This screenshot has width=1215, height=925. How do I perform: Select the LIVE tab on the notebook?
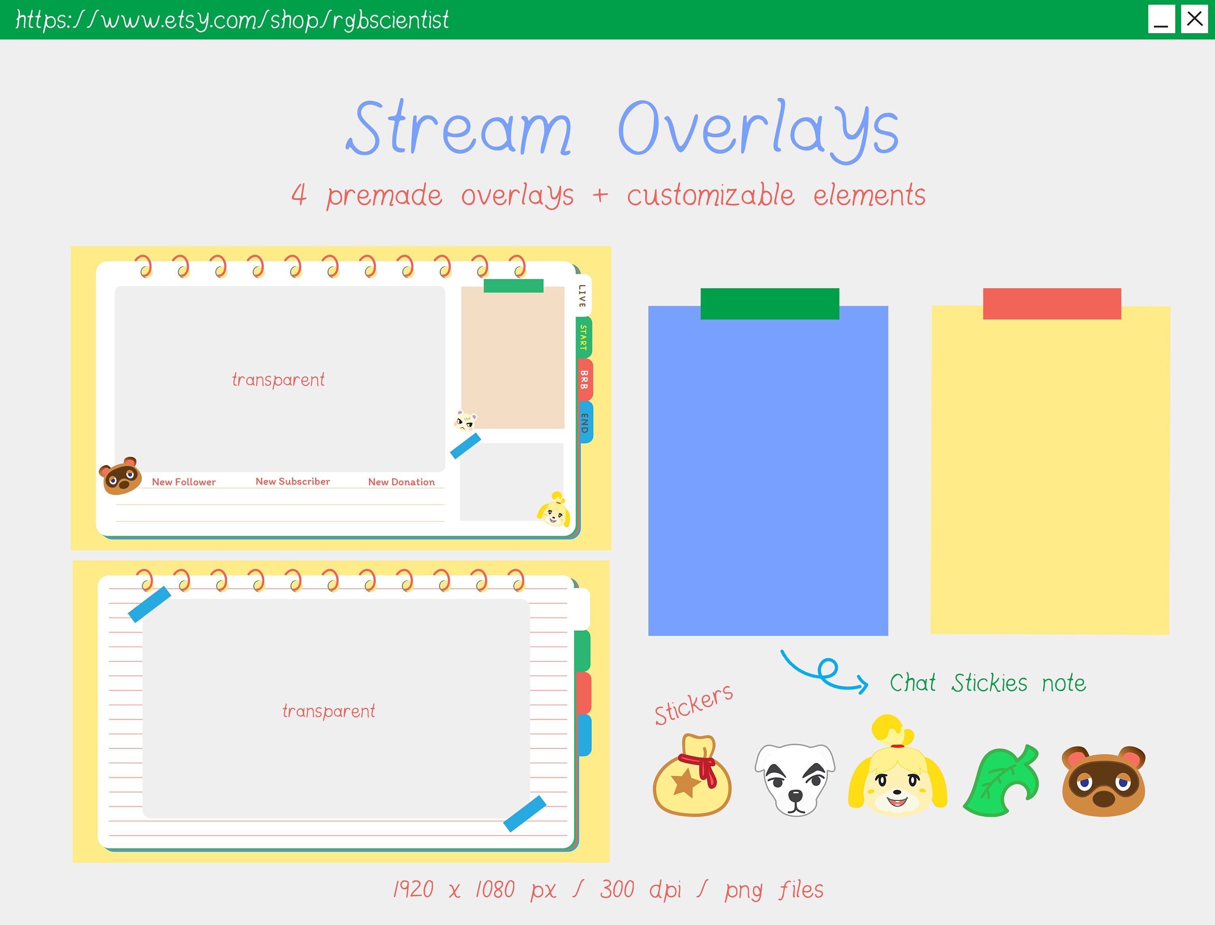click(583, 295)
